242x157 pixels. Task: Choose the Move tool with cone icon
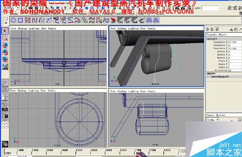pyautogui.click(x=5, y=45)
